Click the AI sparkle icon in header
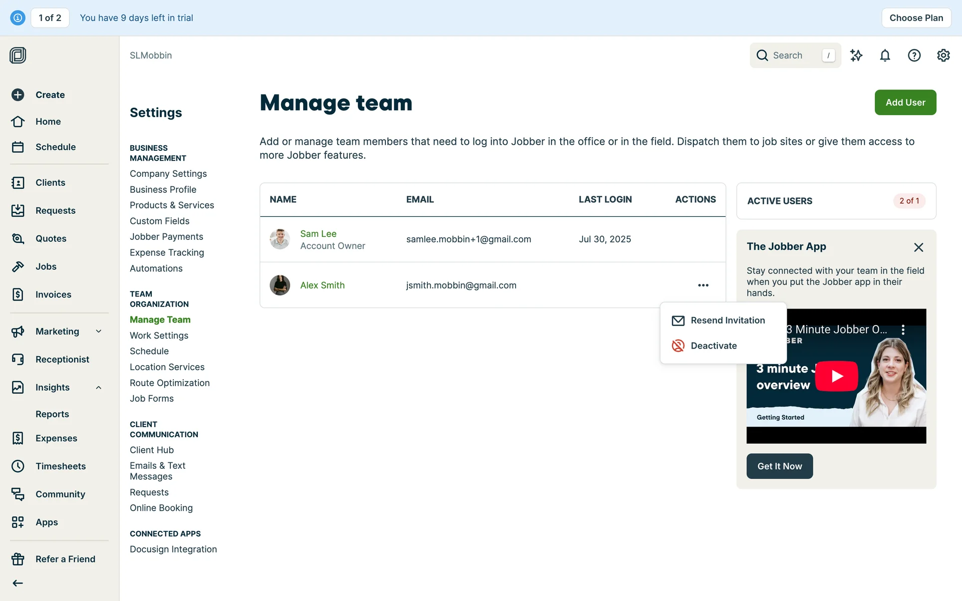 [x=856, y=56]
